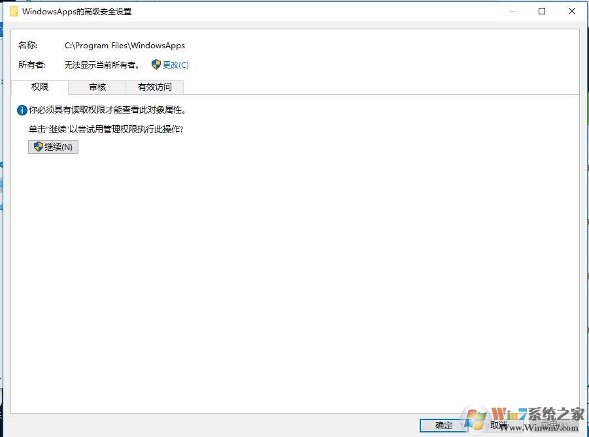This screenshot has width=589, height=437.
Task: Click the WindowsApps folder icon in title bar
Action: pos(14,12)
